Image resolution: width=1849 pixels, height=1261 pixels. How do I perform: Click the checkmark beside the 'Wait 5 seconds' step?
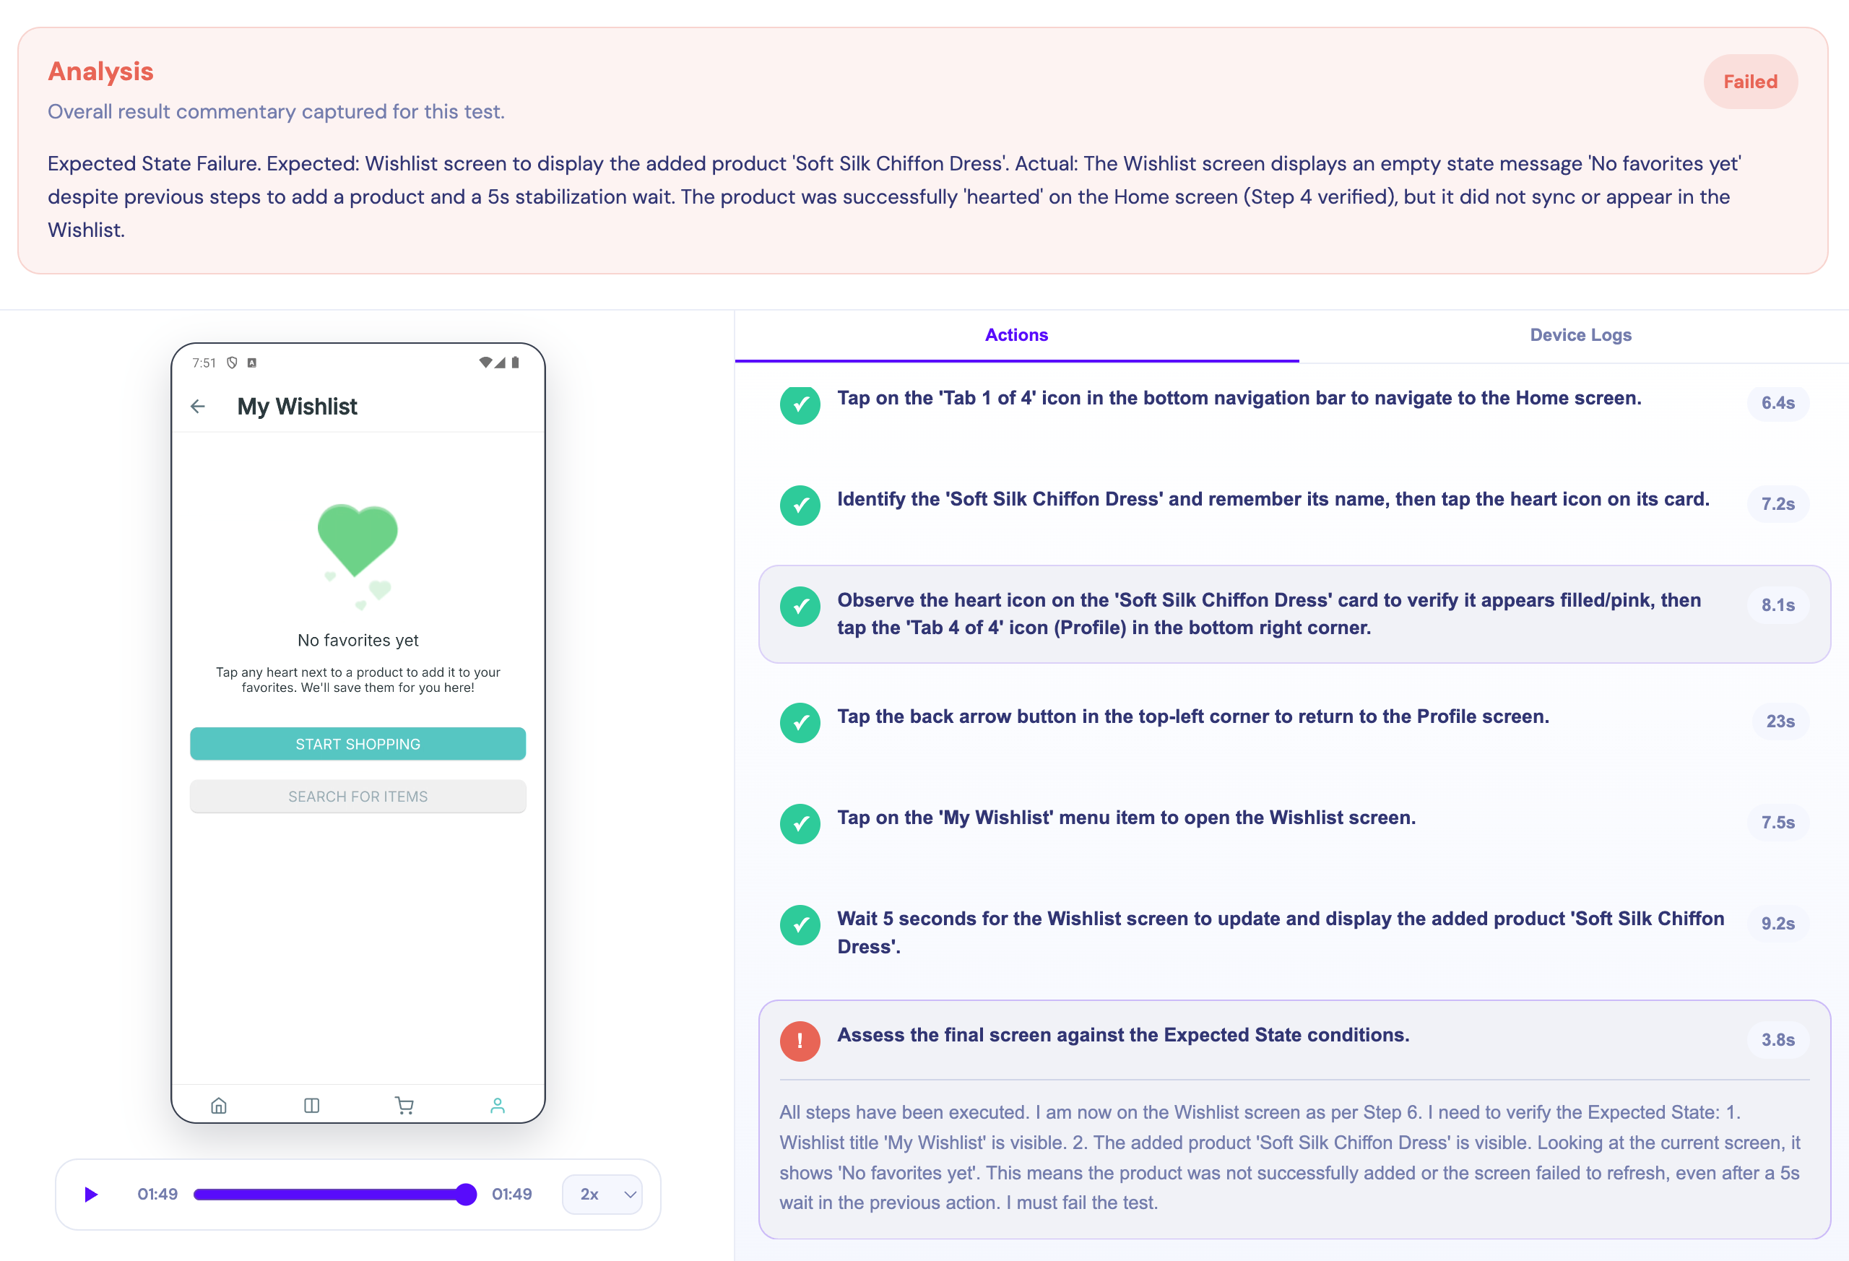(800, 925)
